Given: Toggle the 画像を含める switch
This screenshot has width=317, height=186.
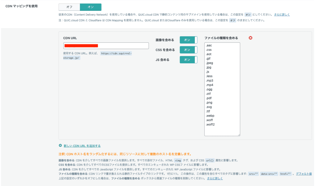Looking at the screenshot, I should click(x=188, y=40).
